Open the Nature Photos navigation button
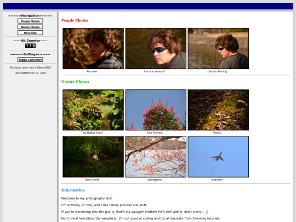Image resolution: width=296 pixels, height=222 pixels. [x=30, y=27]
